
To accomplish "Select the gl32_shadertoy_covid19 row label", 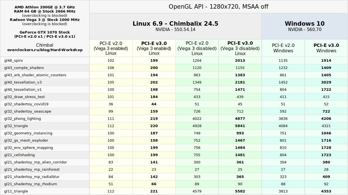I will pyautogui.click(x=26, y=104).
